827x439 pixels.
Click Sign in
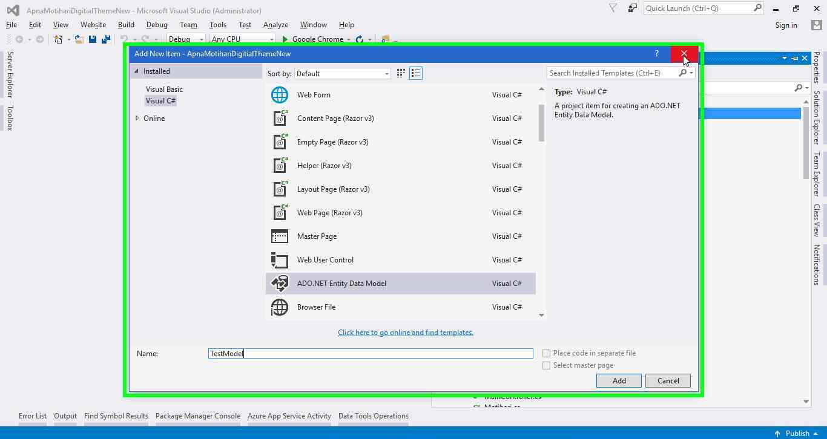(786, 25)
